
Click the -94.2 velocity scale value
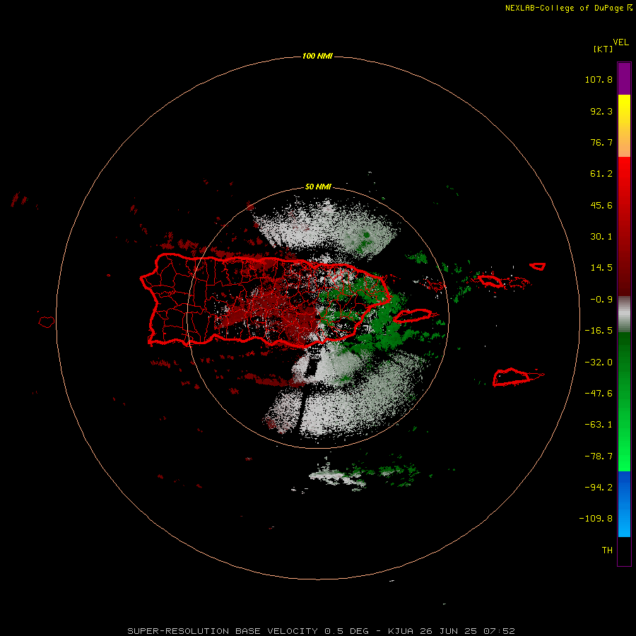[x=599, y=487]
